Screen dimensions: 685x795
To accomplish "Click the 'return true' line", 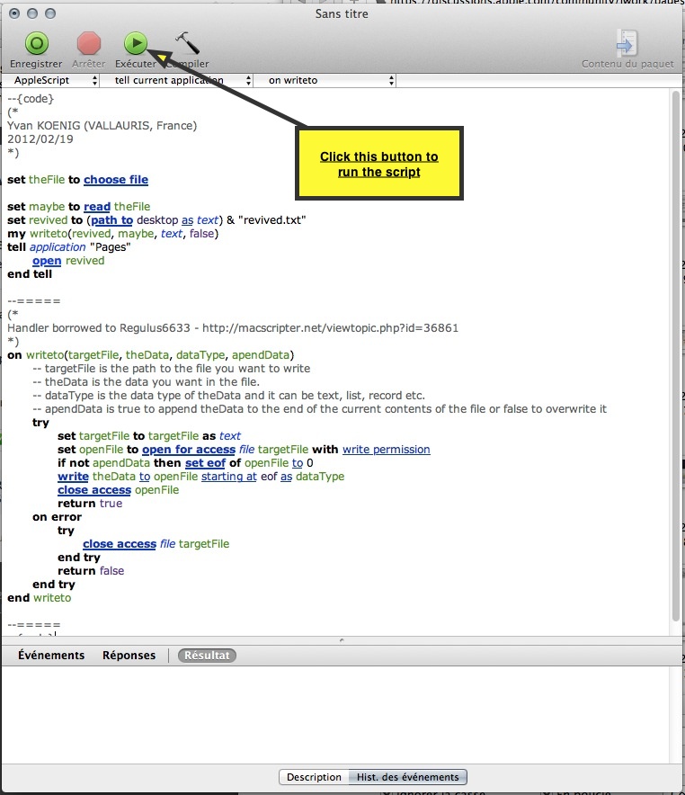I will coord(90,504).
